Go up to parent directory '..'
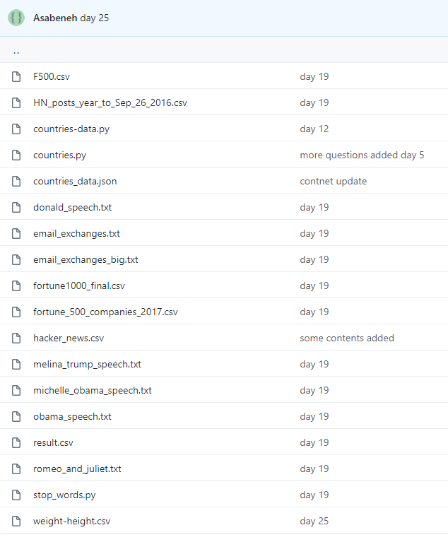 pyautogui.click(x=16, y=52)
